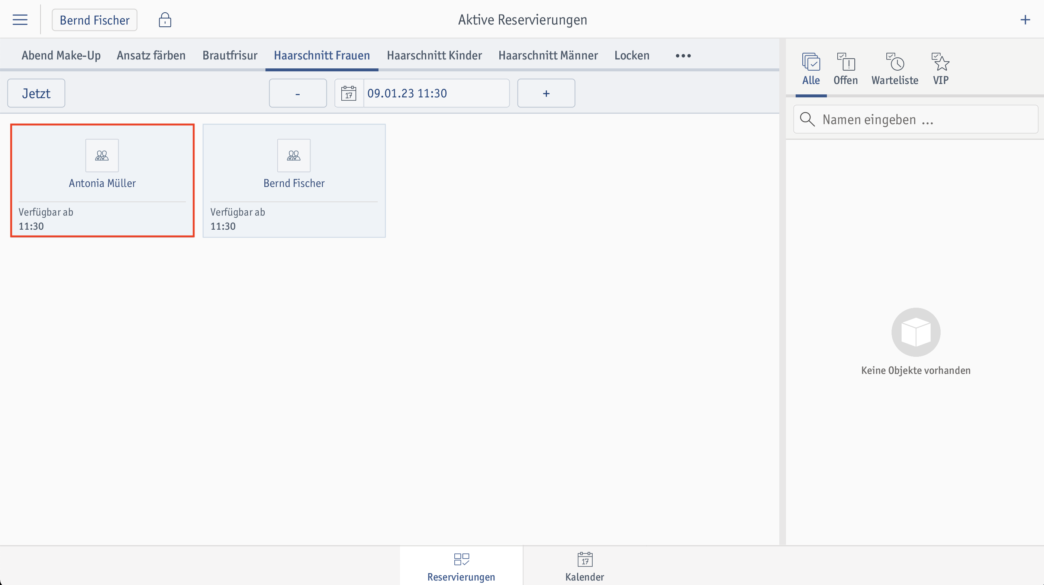Switch to the Locken tab
1044x585 pixels.
(x=632, y=55)
